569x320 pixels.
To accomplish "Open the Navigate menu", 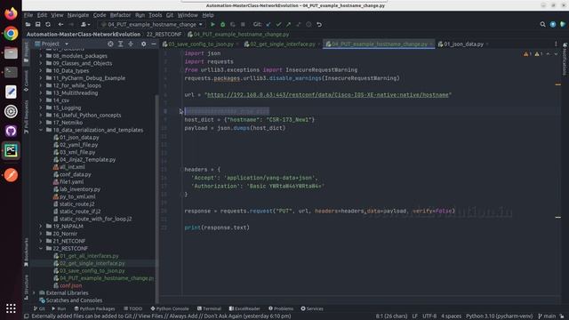I will pyautogui.click(x=77, y=15).
